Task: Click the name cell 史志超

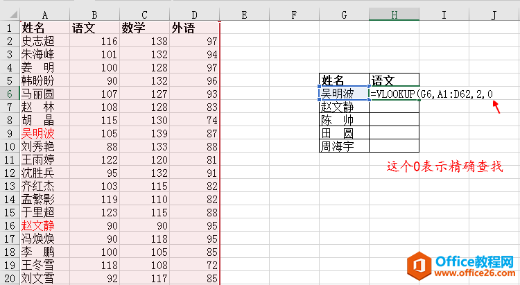Action: click(x=45, y=41)
